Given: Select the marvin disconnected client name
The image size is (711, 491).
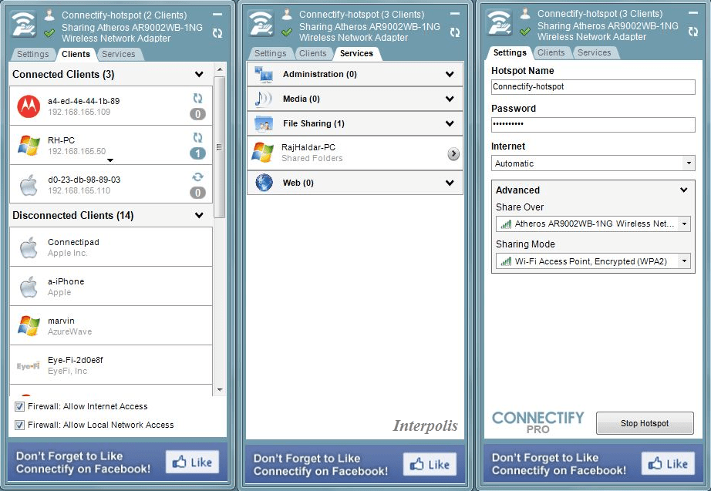Looking at the screenshot, I should [61, 321].
